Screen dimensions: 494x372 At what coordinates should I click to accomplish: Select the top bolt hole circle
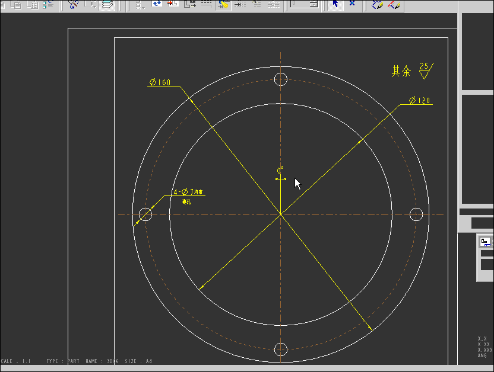tap(281, 79)
